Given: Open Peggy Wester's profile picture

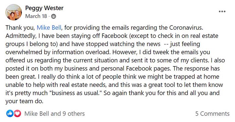Looking at the screenshot, I should click(13, 12).
